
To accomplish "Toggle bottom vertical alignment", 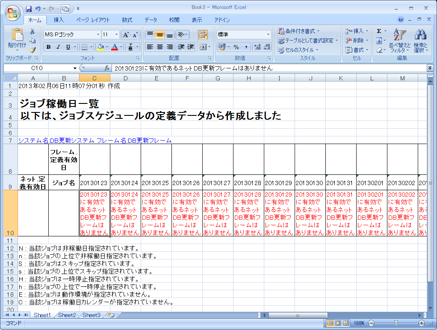I will [x=169, y=35].
